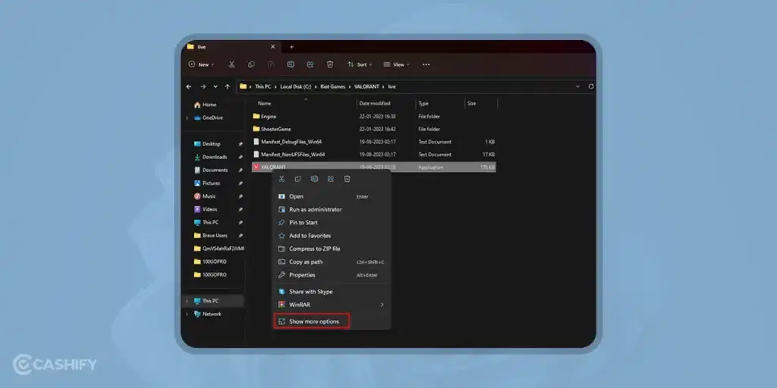The height and width of the screenshot is (388, 777).
Task: Open the Recent locations dropdown arrow
Action: pyautogui.click(x=215, y=86)
